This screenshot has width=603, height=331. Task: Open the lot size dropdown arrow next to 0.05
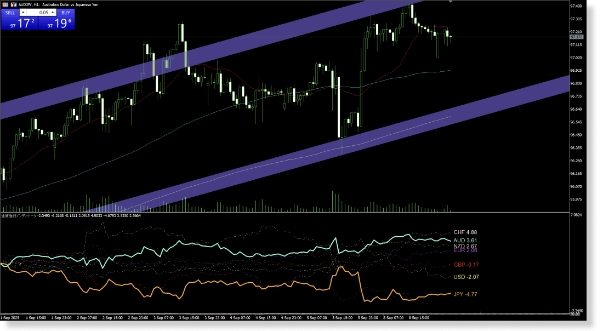click(23, 12)
